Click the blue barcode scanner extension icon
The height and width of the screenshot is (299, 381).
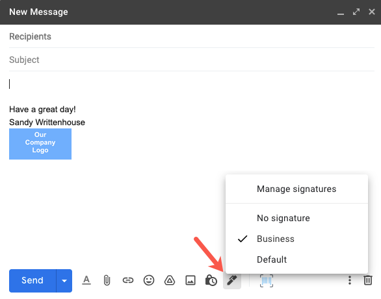pos(267,281)
